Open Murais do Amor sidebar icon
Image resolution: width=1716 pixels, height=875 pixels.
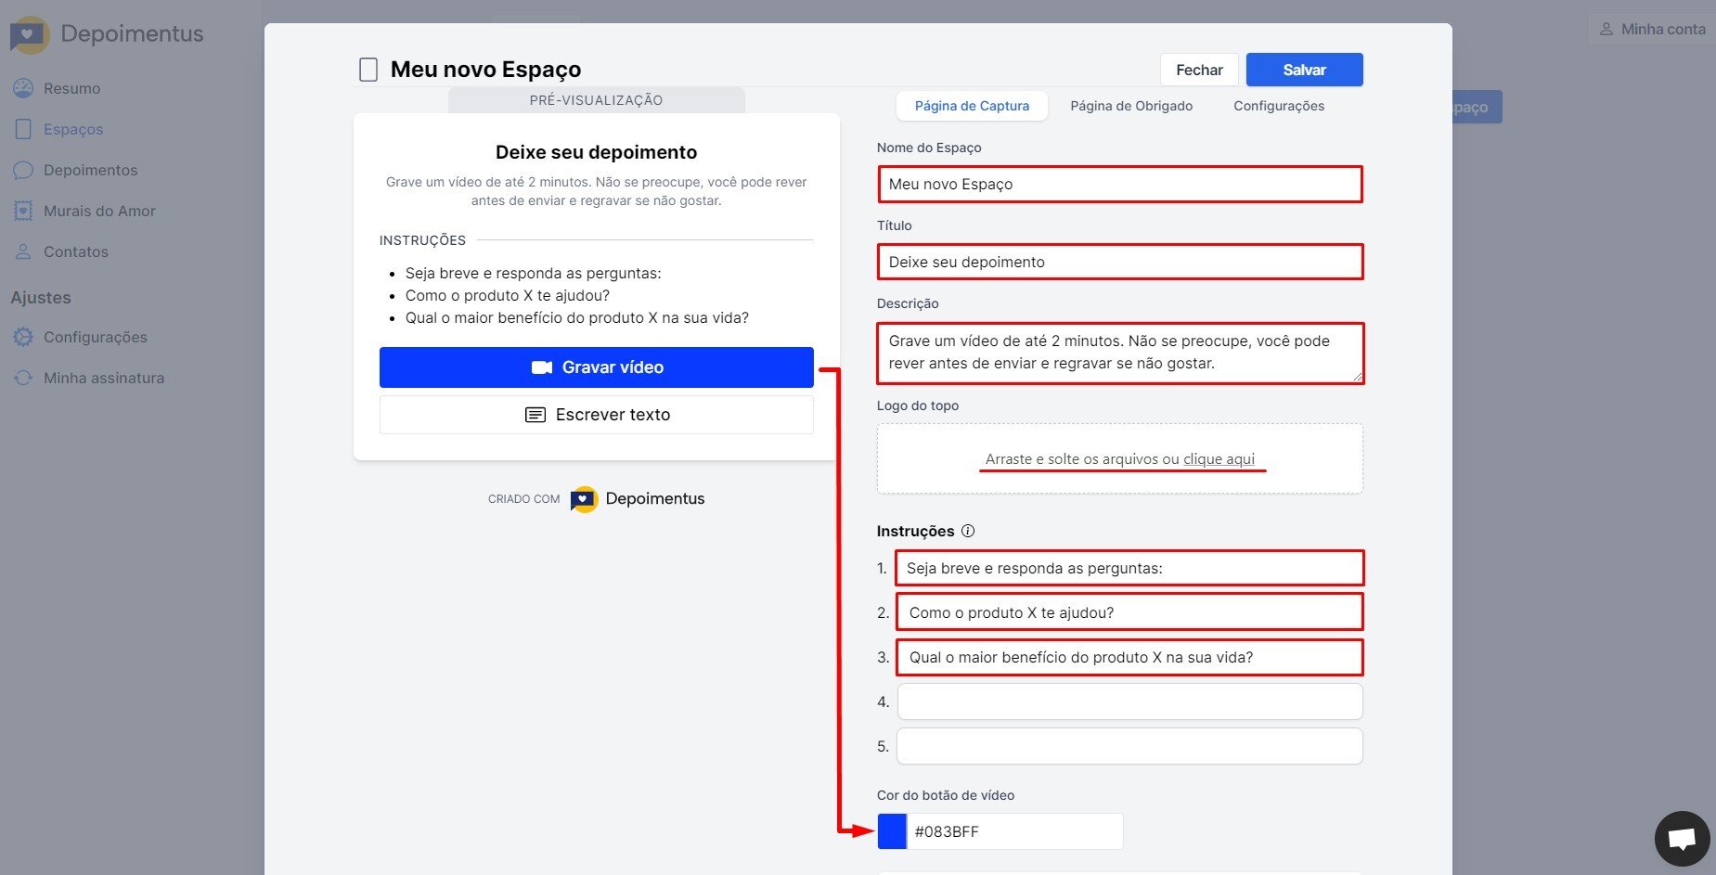pos(23,211)
